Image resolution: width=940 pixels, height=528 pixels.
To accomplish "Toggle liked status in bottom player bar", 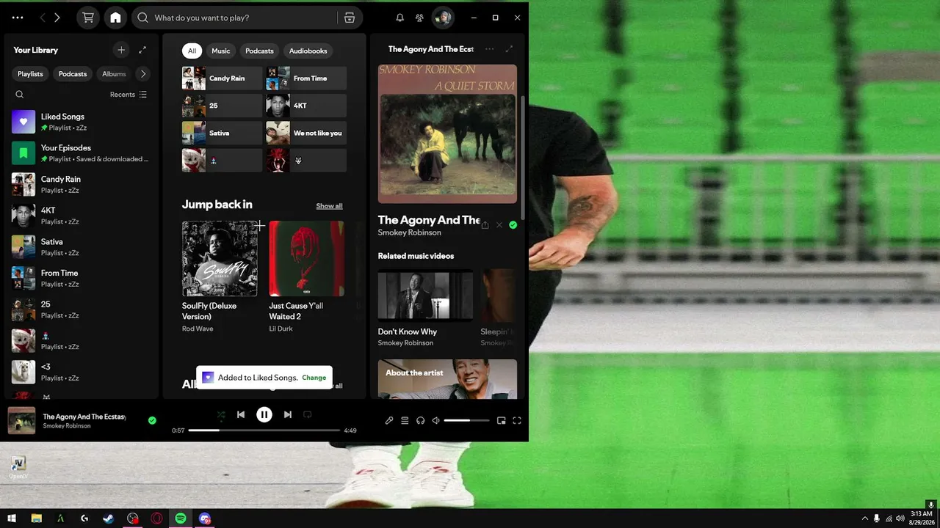I will (x=152, y=420).
